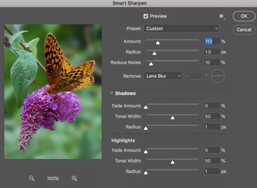Screen dimensions: 257x188
Task: Click the Shadows Radius value field
Action: click(x=212, y=127)
